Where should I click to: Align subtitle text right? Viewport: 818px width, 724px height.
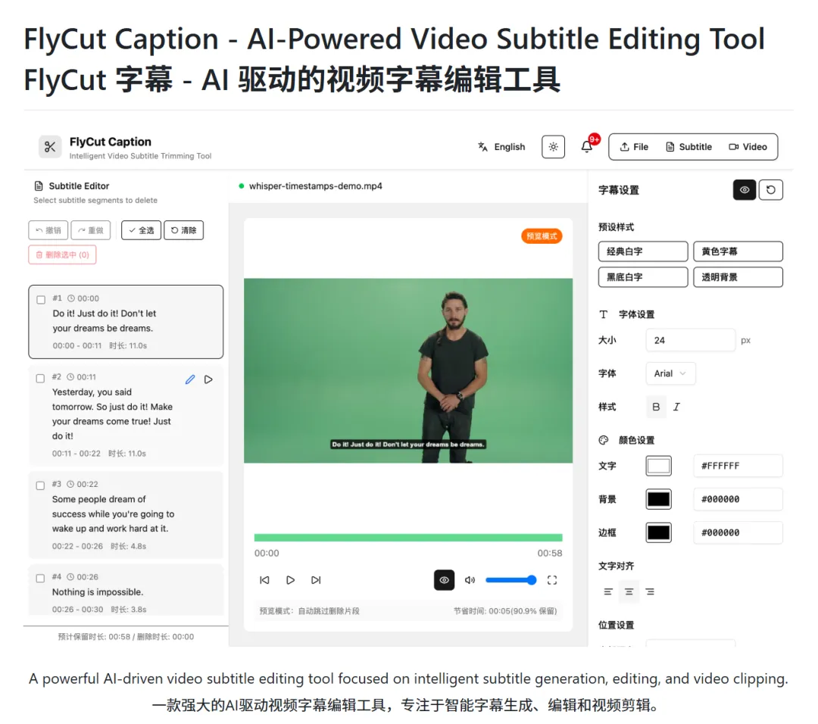[x=650, y=591]
